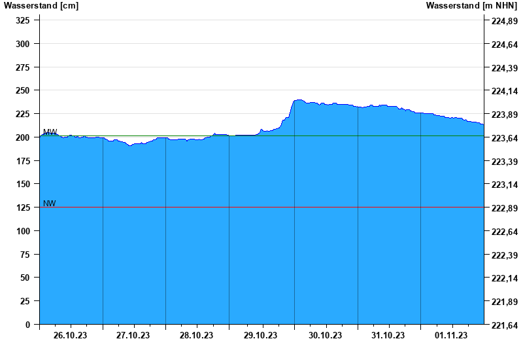
Task: Click the MW mean water label
Action: 50,132
